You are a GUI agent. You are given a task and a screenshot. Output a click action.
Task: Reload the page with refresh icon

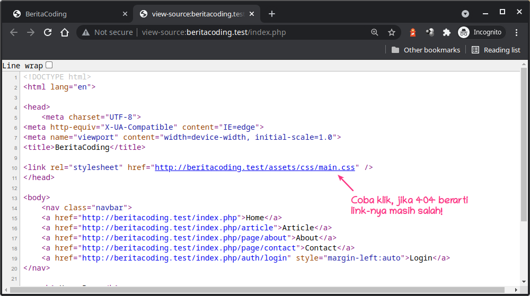(48, 32)
